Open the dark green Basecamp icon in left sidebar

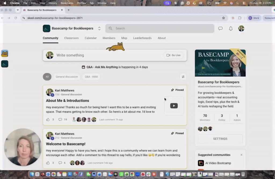click(x=5, y=64)
